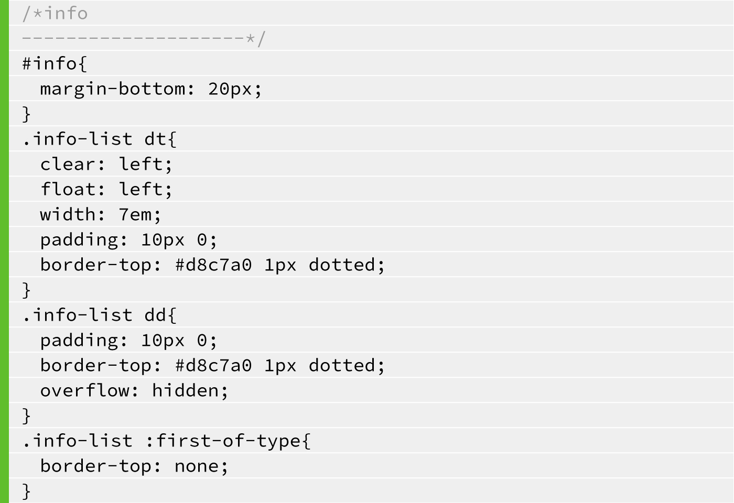Click the padding line in the dt rule
This screenshot has height=503, width=734.
click(x=128, y=239)
